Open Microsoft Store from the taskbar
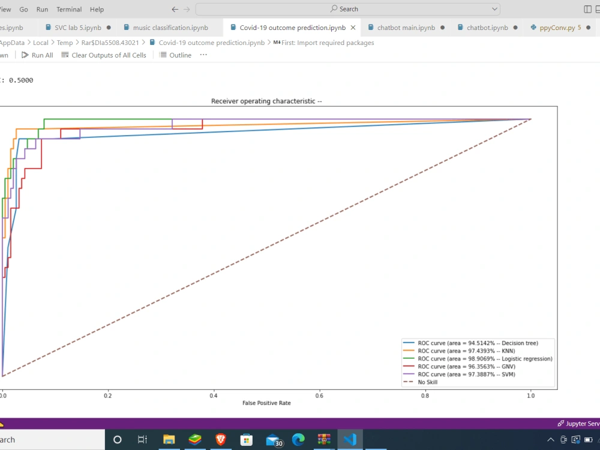The height and width of the screenshot is (450, 600). click(247, 440)
